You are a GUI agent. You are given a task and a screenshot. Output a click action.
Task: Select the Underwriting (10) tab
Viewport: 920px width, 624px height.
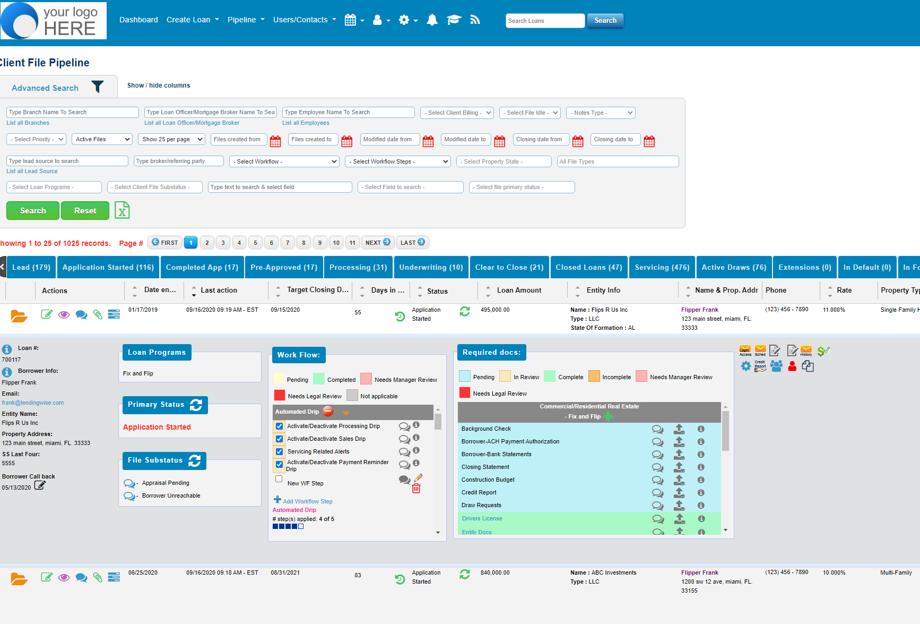pos(431,267)
